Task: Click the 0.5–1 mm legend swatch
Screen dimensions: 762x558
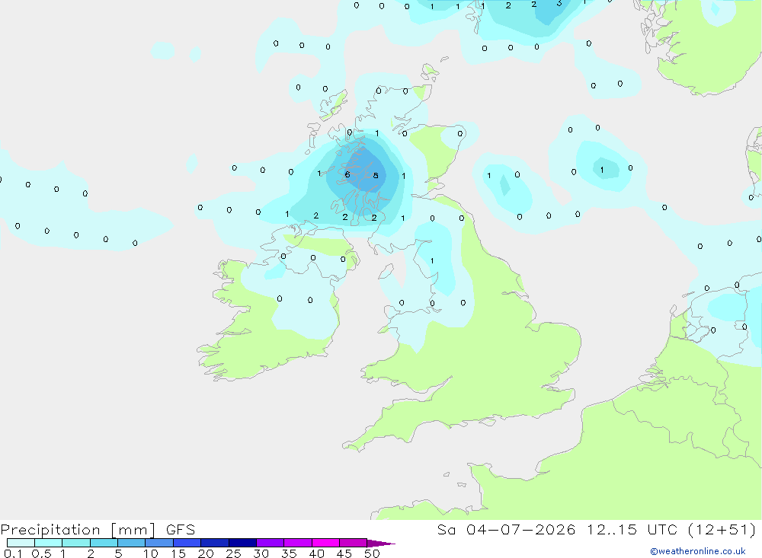Action: (48, 543)
